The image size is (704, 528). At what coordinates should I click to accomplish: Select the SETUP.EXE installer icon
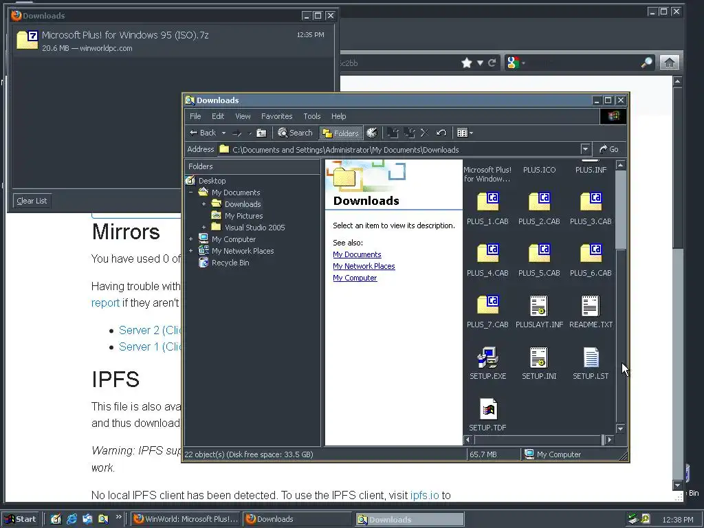[487, 357]
